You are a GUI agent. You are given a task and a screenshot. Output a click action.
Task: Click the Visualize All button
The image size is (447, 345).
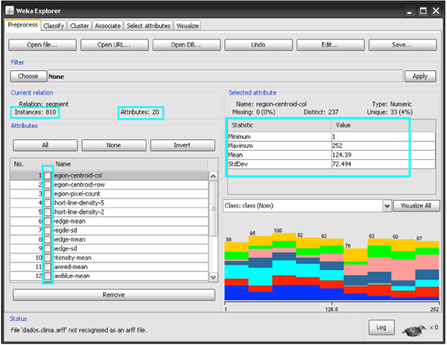[416, 206]
